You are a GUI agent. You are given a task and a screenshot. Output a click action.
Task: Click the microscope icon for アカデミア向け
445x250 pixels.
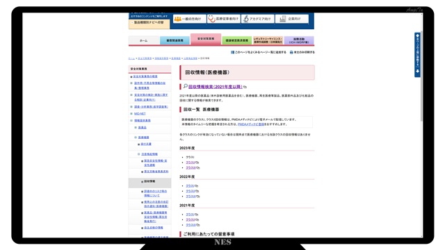245,19
